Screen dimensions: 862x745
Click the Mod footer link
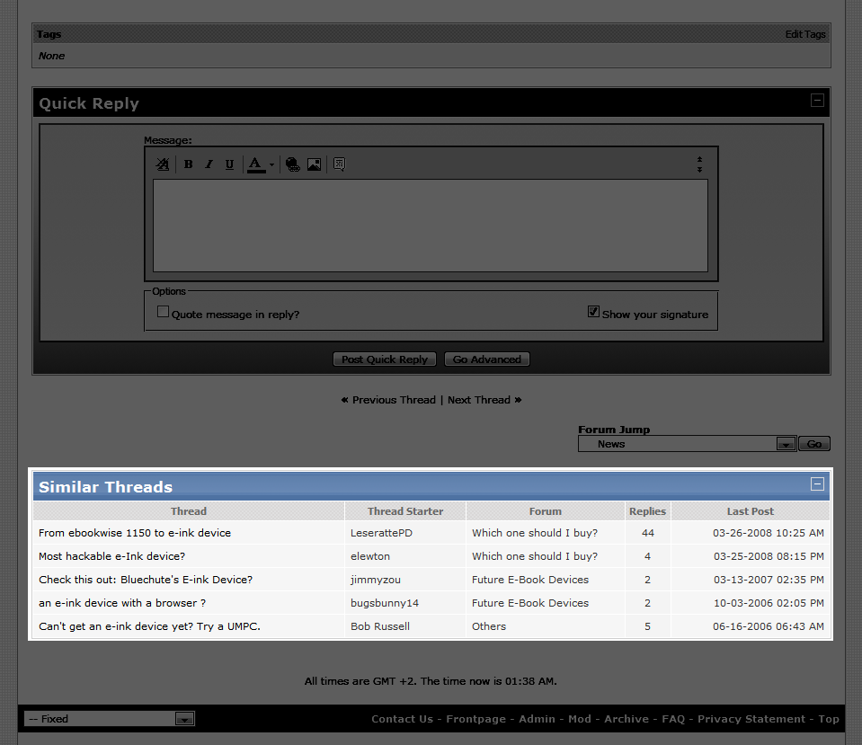tap(580, 719)
